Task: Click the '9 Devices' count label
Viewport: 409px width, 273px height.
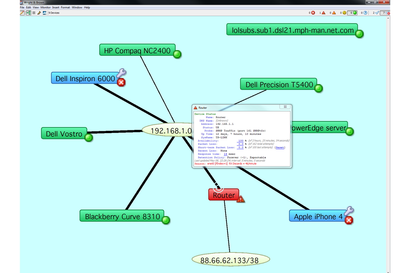Action: coord(54,13)
